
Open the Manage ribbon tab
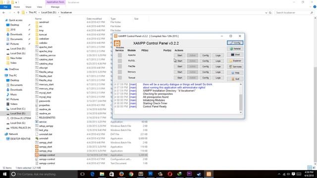click(x=55, y=7)
